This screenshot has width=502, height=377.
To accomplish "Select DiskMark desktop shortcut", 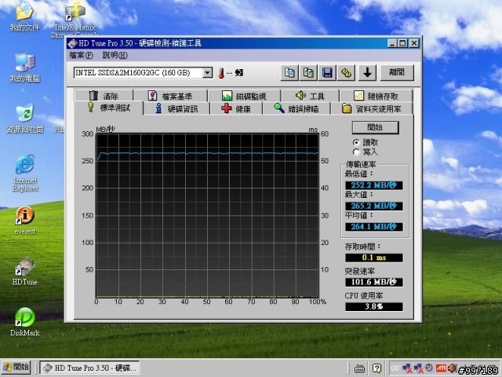I will coord(24,322).
